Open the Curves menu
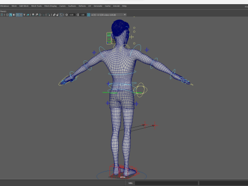Screen dimensions: 248x186 tap(63, 6)
